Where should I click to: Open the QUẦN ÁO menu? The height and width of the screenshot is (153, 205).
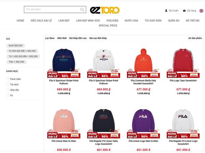(x=174, y=20)
